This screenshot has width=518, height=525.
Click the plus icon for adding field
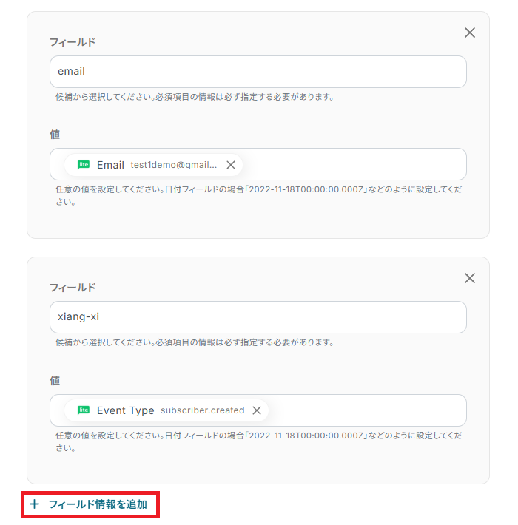(35, 504)
